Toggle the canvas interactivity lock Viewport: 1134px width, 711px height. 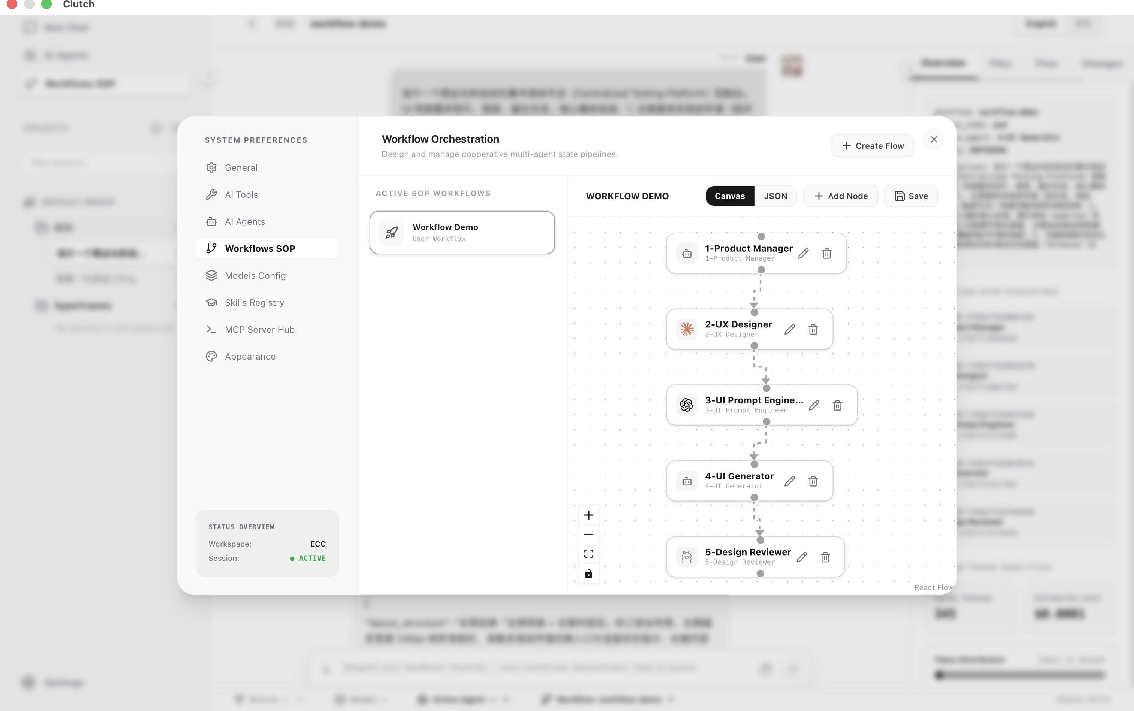click(588, 574)
